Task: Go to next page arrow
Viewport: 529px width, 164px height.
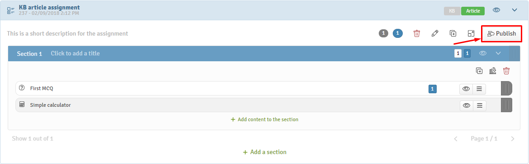Action: (513, 138)
